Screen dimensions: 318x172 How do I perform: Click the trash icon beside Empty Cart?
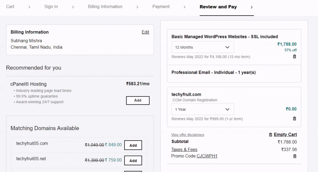pyautogui.click(x=270, y=135)
